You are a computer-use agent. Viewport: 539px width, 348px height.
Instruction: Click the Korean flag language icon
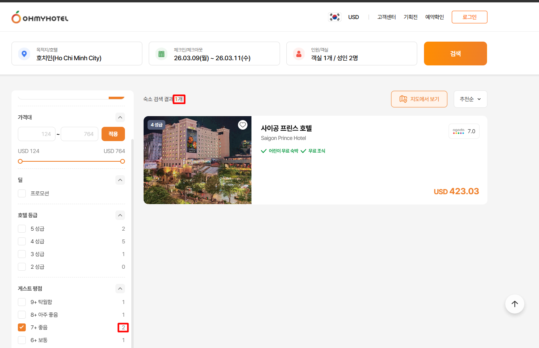(335, 17)
